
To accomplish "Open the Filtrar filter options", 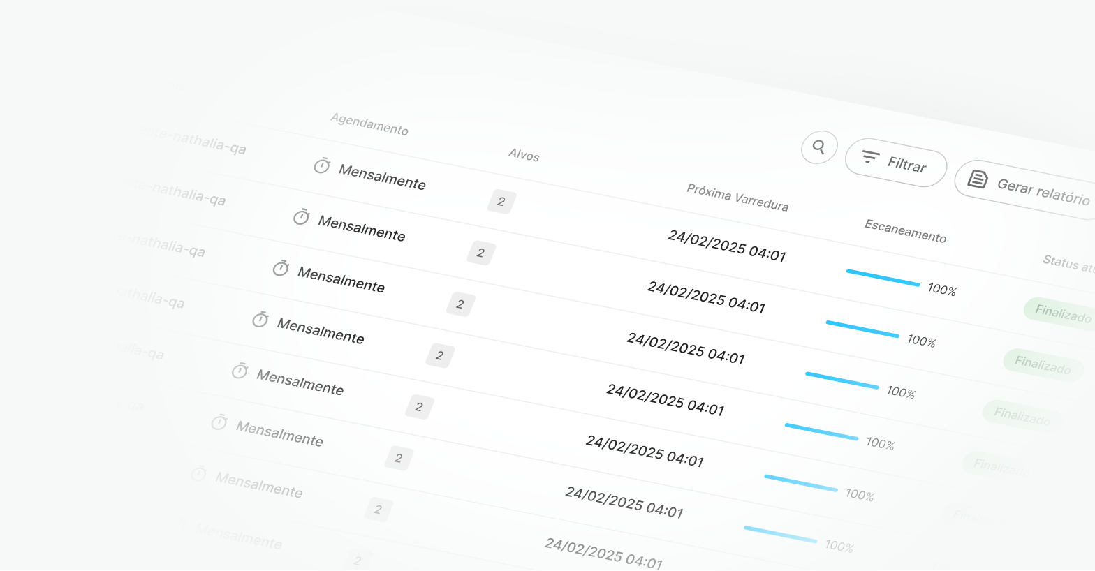I will 896,162.
